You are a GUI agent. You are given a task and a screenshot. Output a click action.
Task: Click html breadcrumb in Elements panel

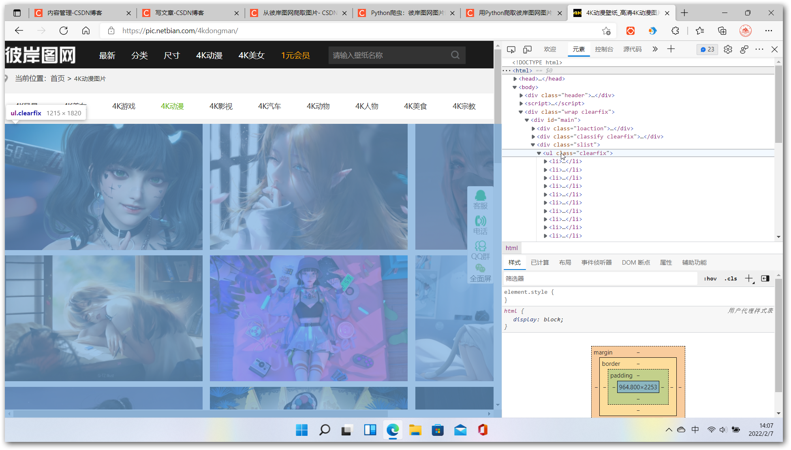[x=512, y=248]
